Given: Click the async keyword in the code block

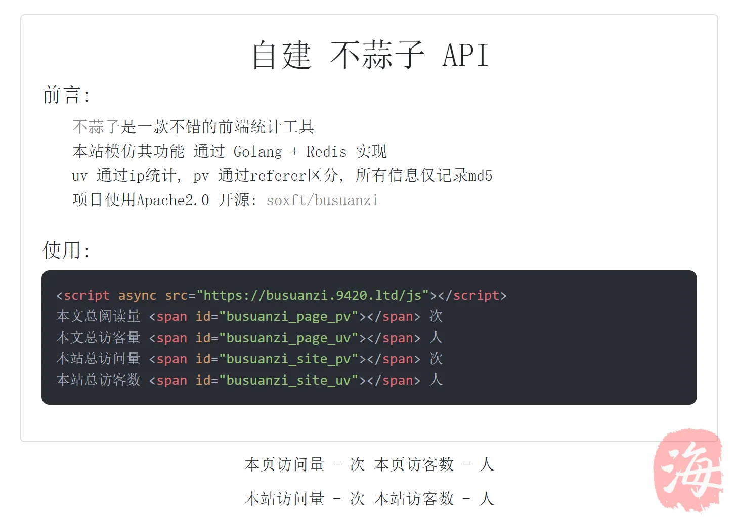Looking at the screenshot, I should point(137,295).
